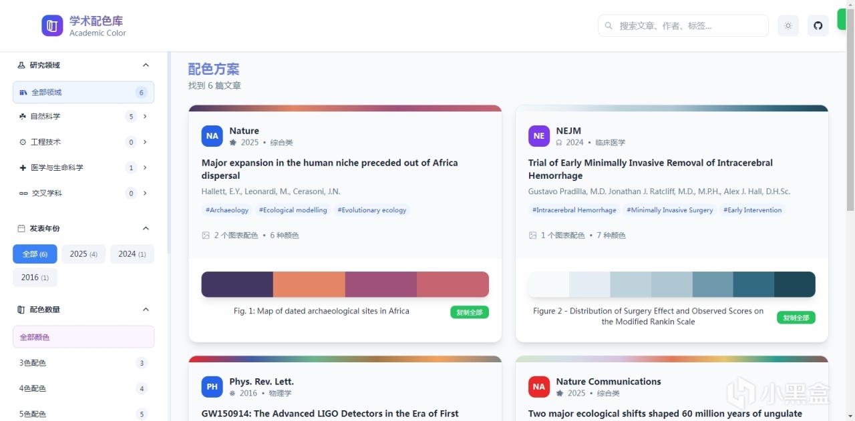Viewport: 855px width, 421px height.
Task: Pick the darkest teal swatch in NEJM palette
Action: coord(795,284)
